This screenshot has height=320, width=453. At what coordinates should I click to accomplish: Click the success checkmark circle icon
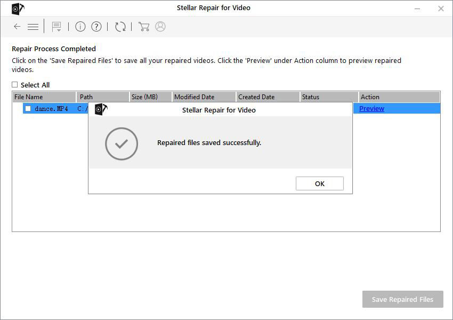tap(122, 143)
